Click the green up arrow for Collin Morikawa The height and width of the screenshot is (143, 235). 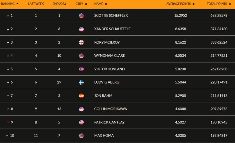tap(8, 109)
